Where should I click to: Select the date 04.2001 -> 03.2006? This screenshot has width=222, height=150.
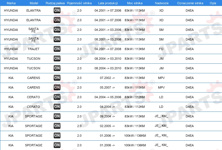(108, 30)
